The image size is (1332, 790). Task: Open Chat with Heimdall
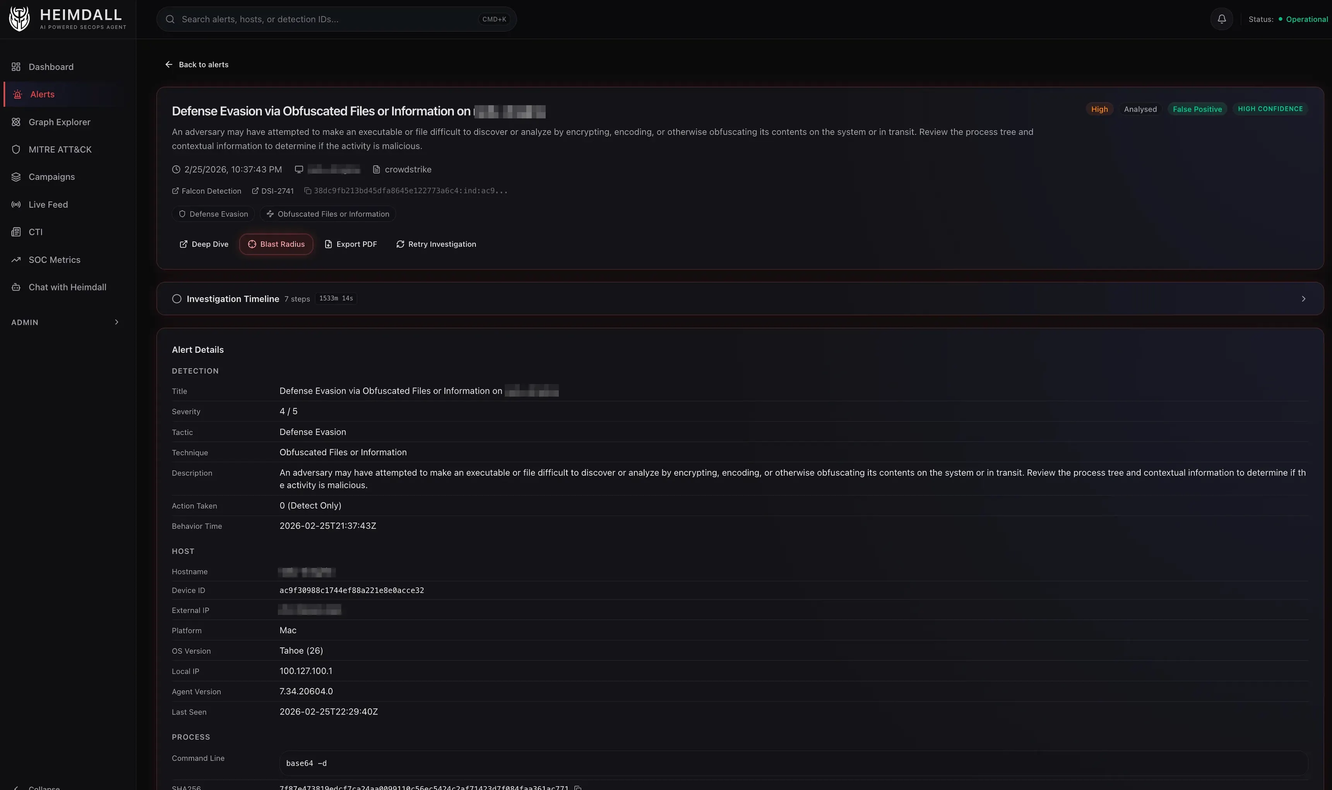pyautogui.click(x=67, y=287)
